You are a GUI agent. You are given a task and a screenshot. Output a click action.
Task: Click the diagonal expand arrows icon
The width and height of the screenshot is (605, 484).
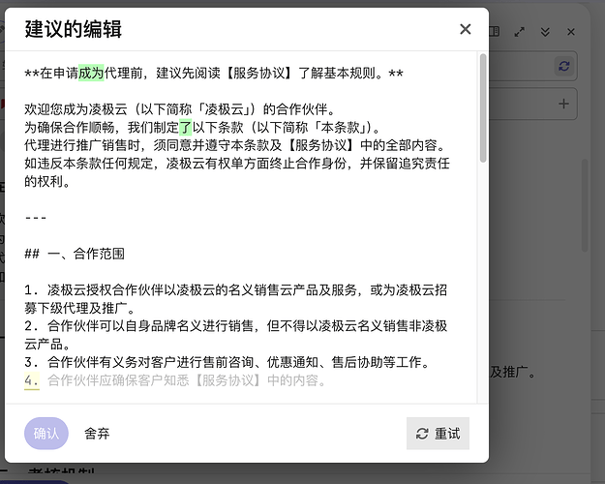click(520, 32)
